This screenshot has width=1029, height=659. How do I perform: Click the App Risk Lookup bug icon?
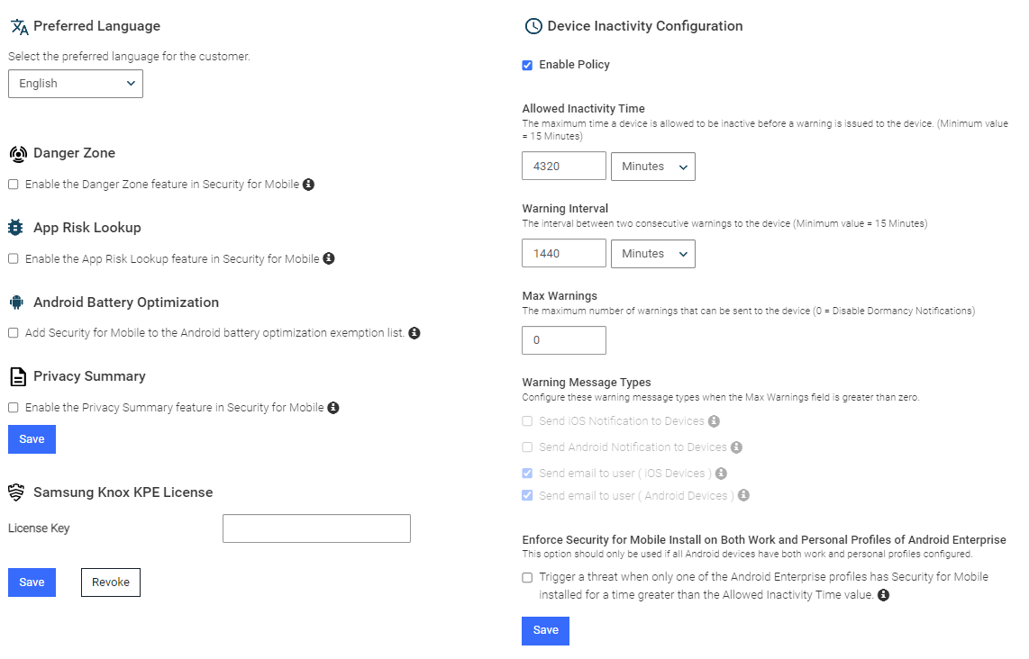17,228
